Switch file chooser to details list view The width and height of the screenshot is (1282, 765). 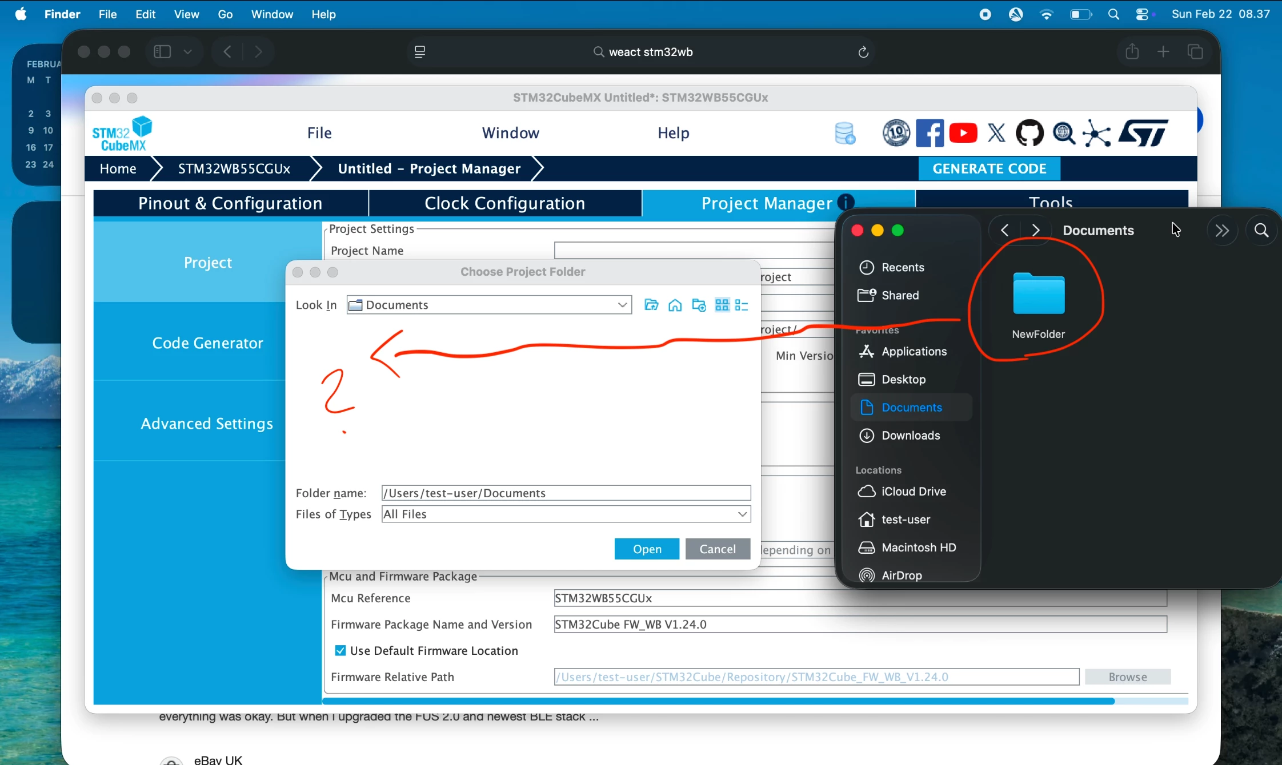(x=742, y=305)
